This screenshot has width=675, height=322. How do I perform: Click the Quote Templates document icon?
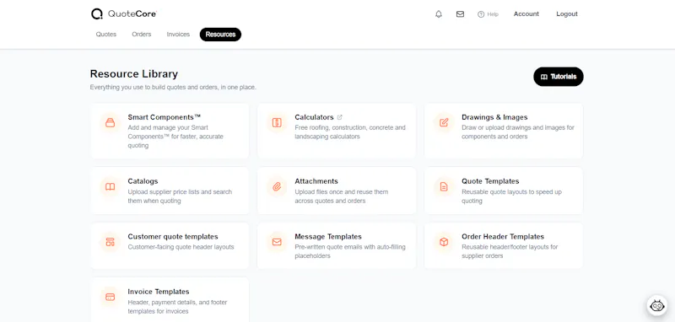[444, 186]
